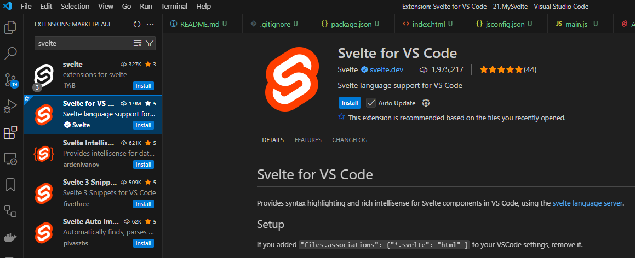Open the svelte.dev publisher link
Viewport: 635px width, 258px height.
tap(386, 69)
